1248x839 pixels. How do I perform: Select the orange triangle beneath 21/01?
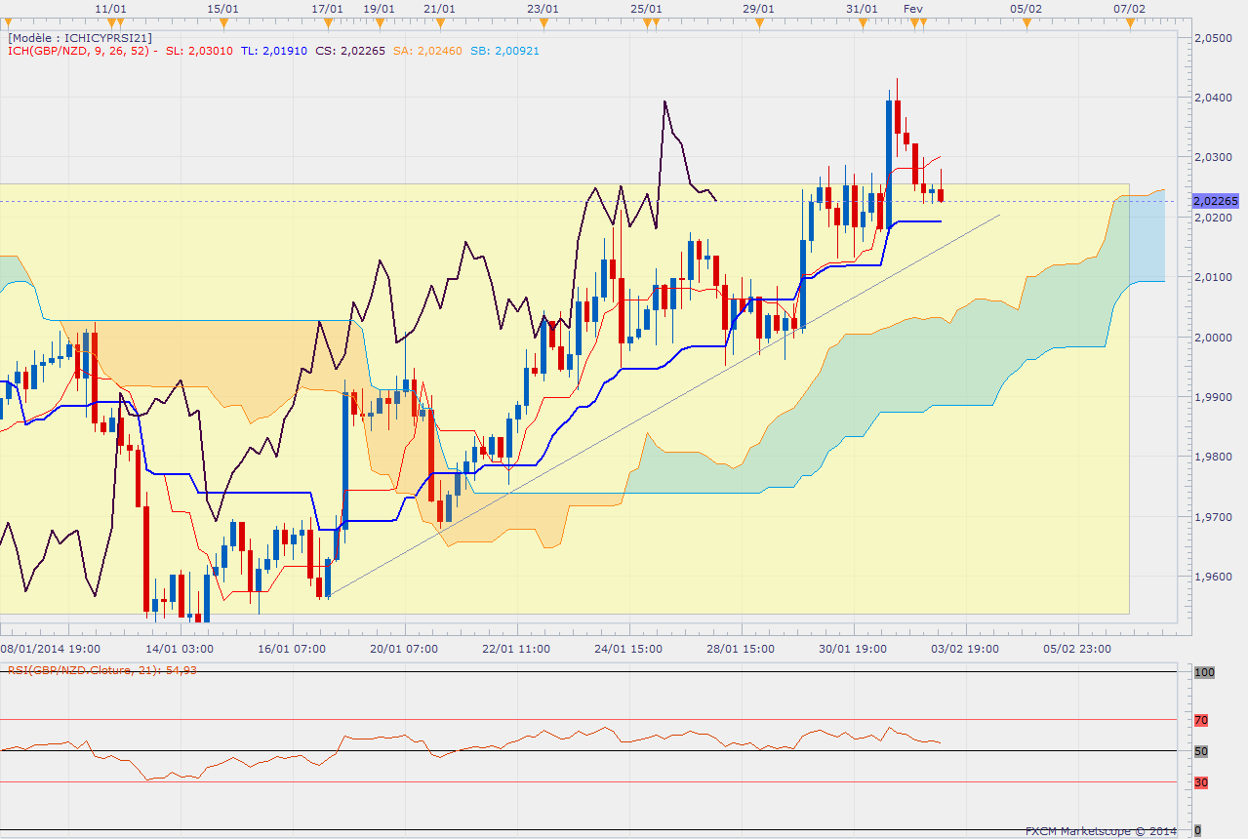tap(440, 21)
